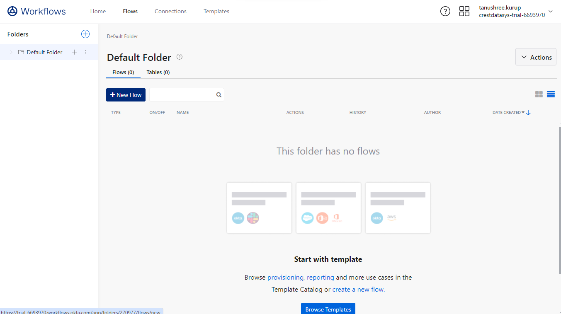Open the tanushree.kurup account menu
This screenshot has height=314, width=561.
(x=516, y=11)
